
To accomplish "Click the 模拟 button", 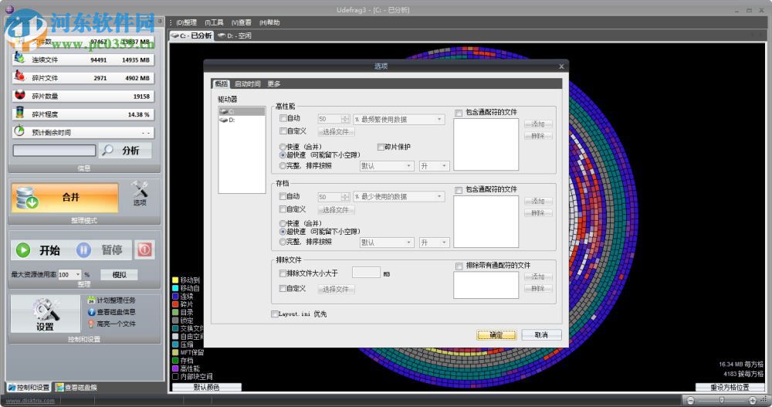I will [119, 274].
